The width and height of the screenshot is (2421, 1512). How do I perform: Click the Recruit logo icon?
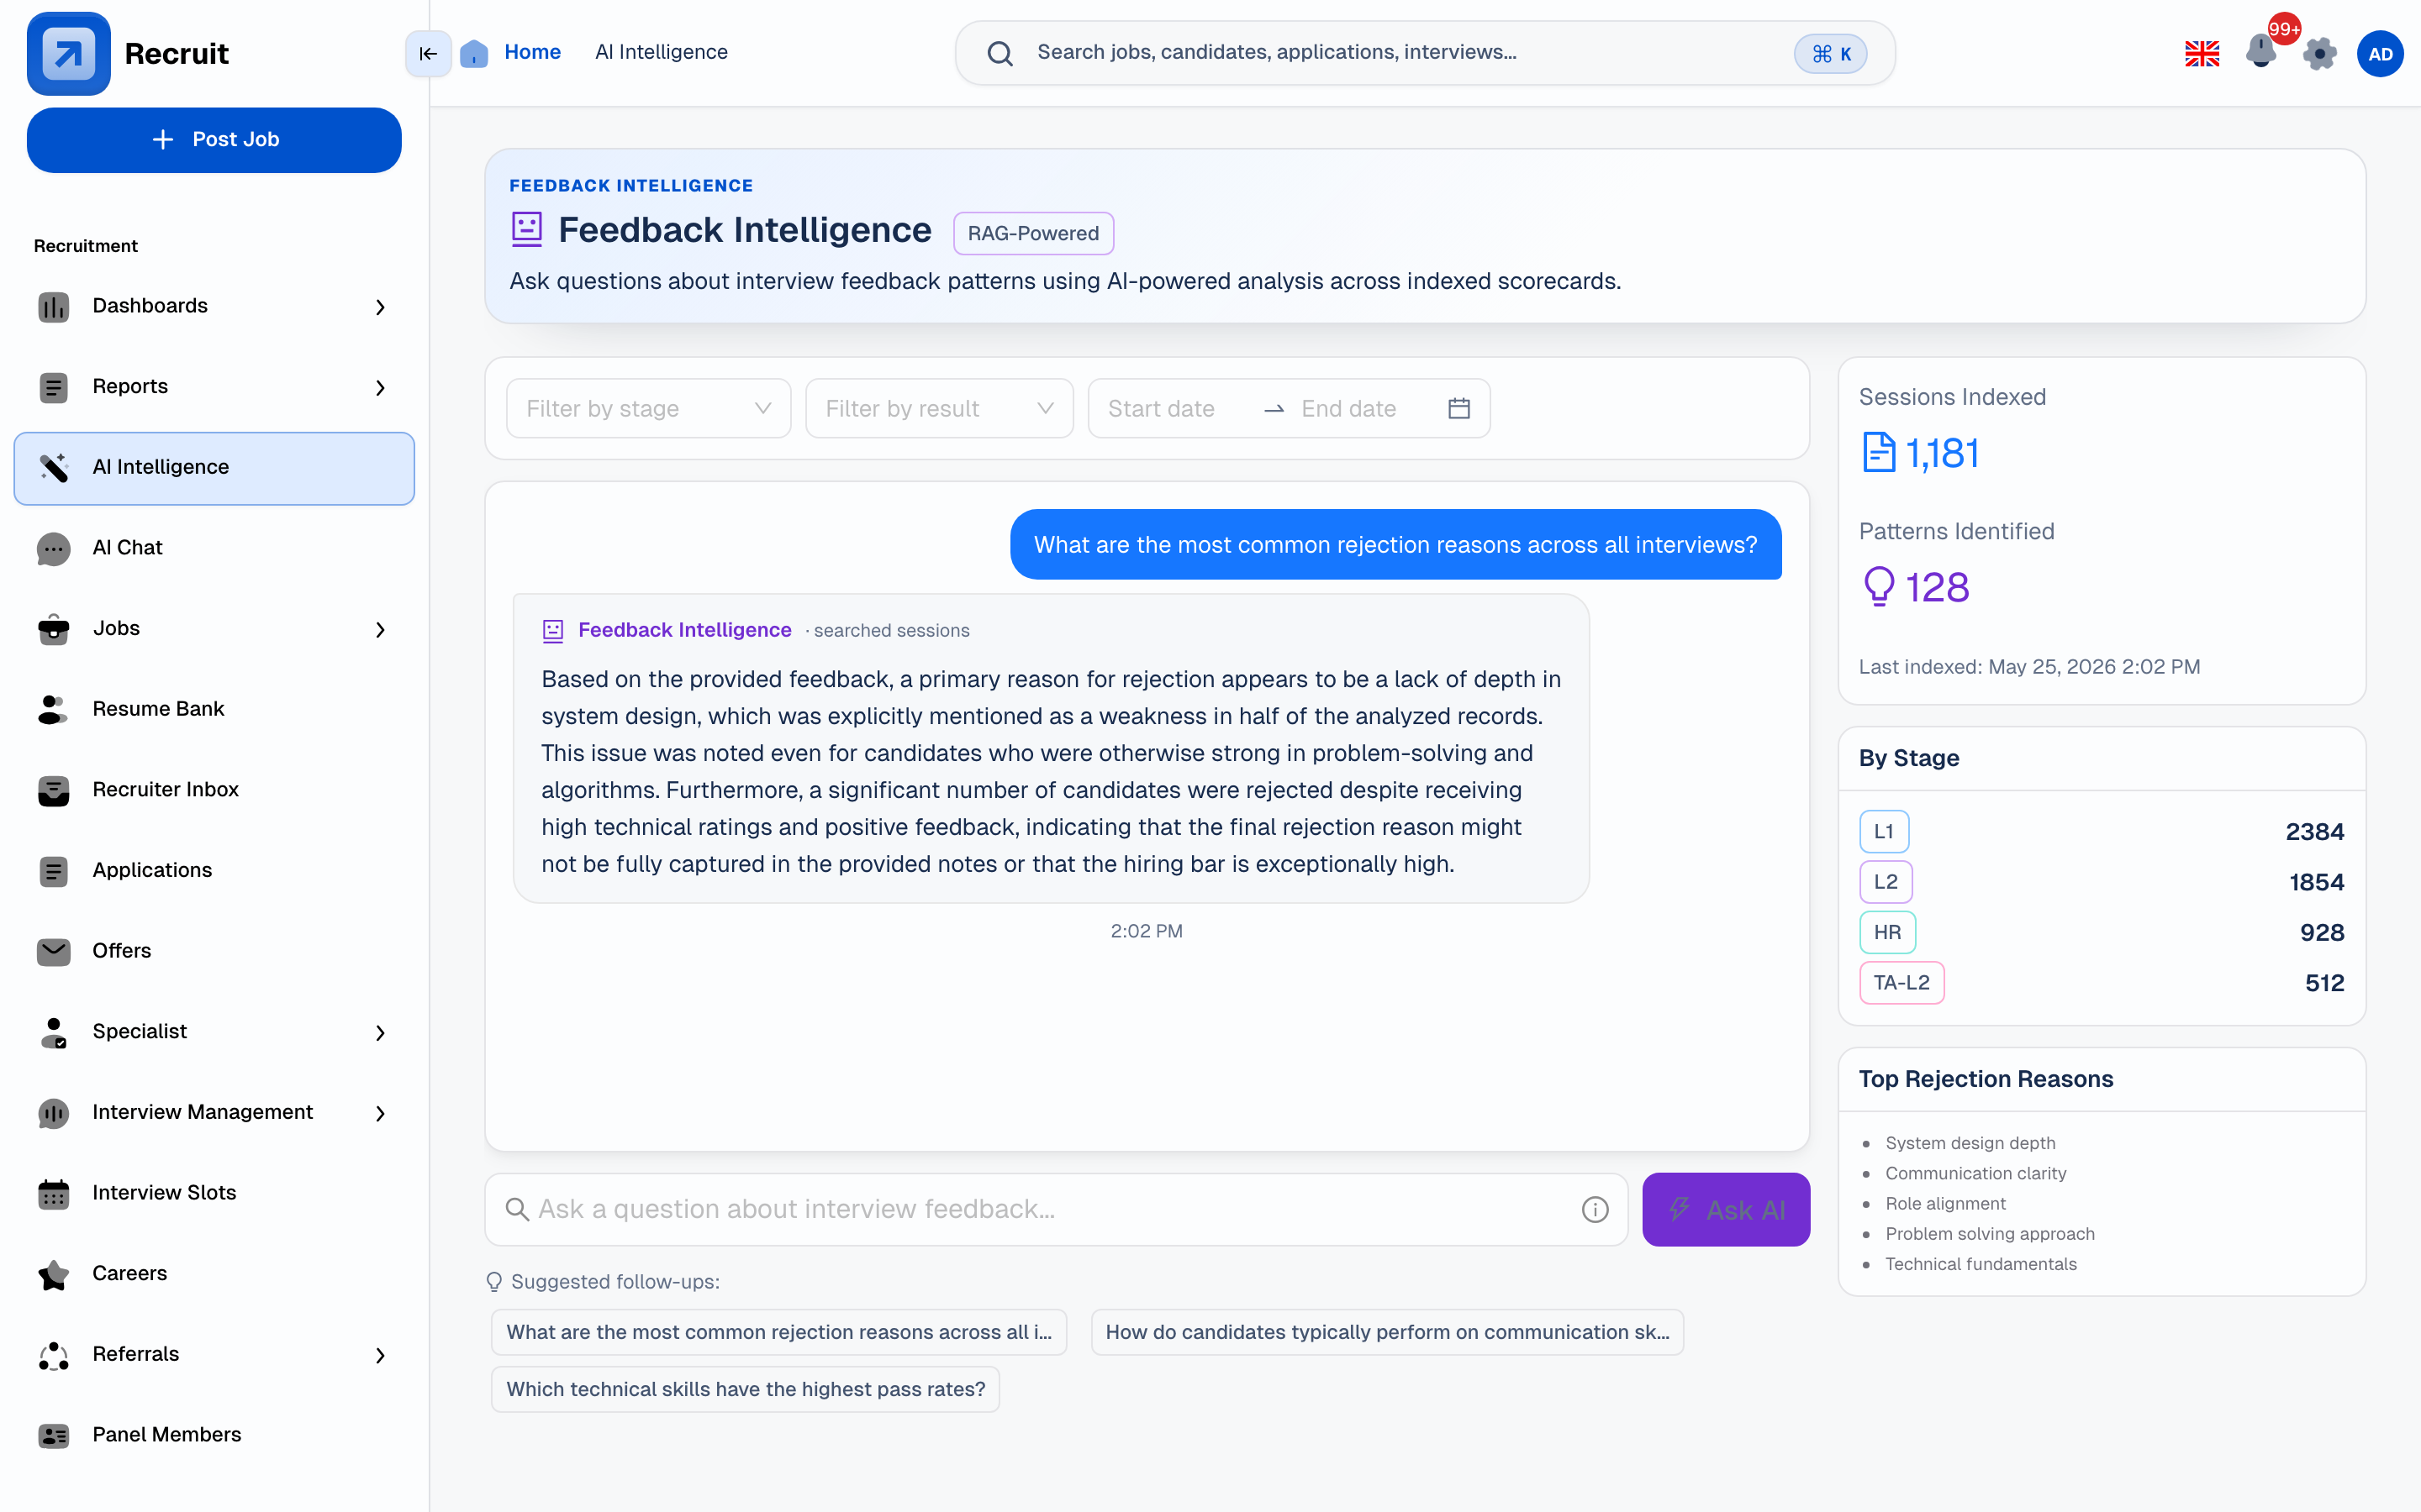69,53
